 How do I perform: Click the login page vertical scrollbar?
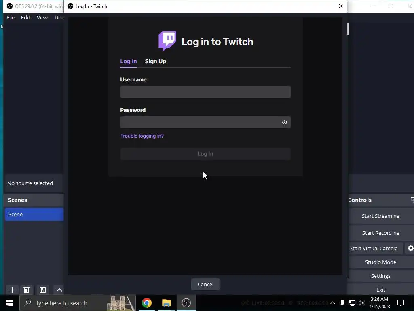coord(348,29)
